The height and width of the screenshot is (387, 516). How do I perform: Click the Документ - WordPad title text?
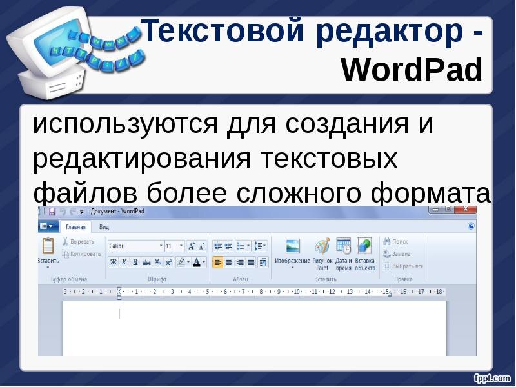(x=117, y=212)
